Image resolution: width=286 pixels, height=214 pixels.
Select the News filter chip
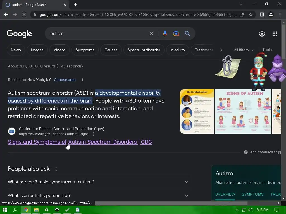coord(16,50)
